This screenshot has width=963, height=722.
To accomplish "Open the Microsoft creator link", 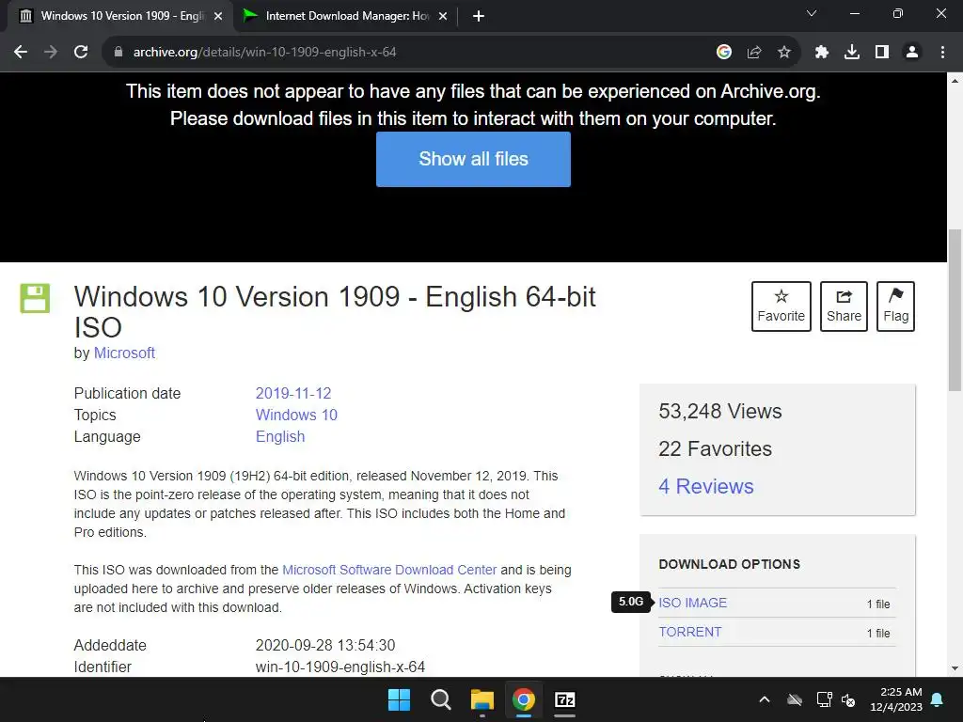I will click(x=124, y=353).
